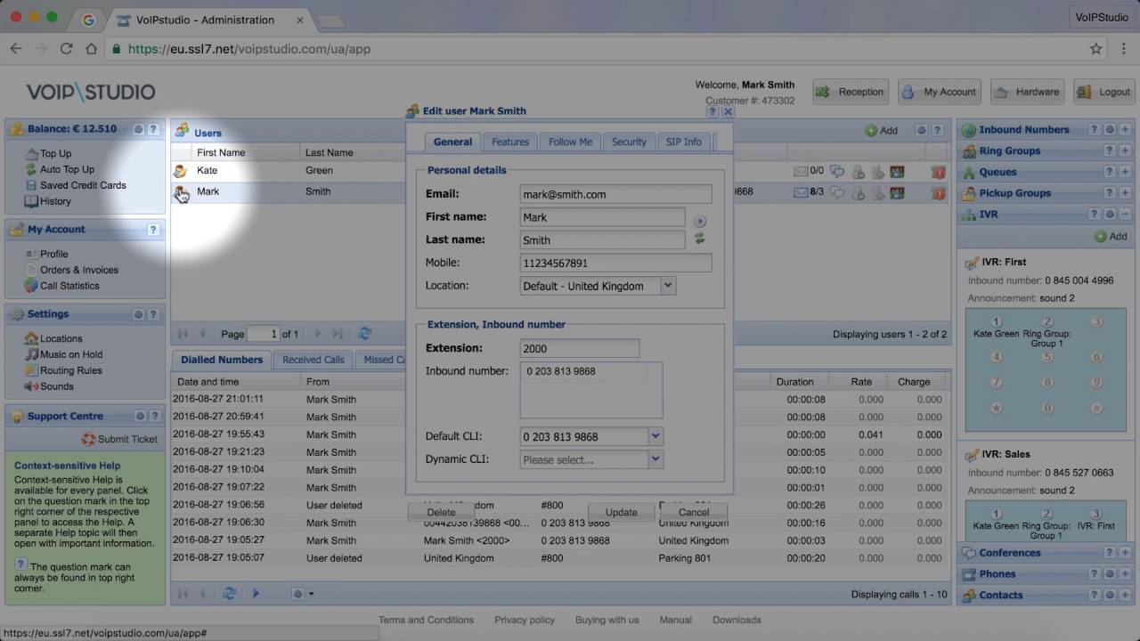Click the Logout button
The height and width of the screenshot is (641, 1140).
point(1104,92)
